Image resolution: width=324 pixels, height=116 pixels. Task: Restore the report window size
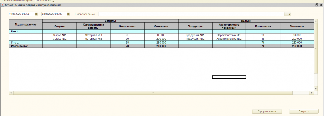(x=317, y=5)
